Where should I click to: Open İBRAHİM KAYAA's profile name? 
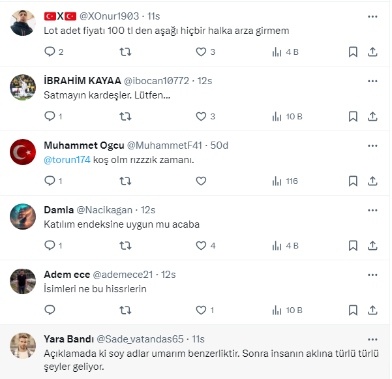82,81
